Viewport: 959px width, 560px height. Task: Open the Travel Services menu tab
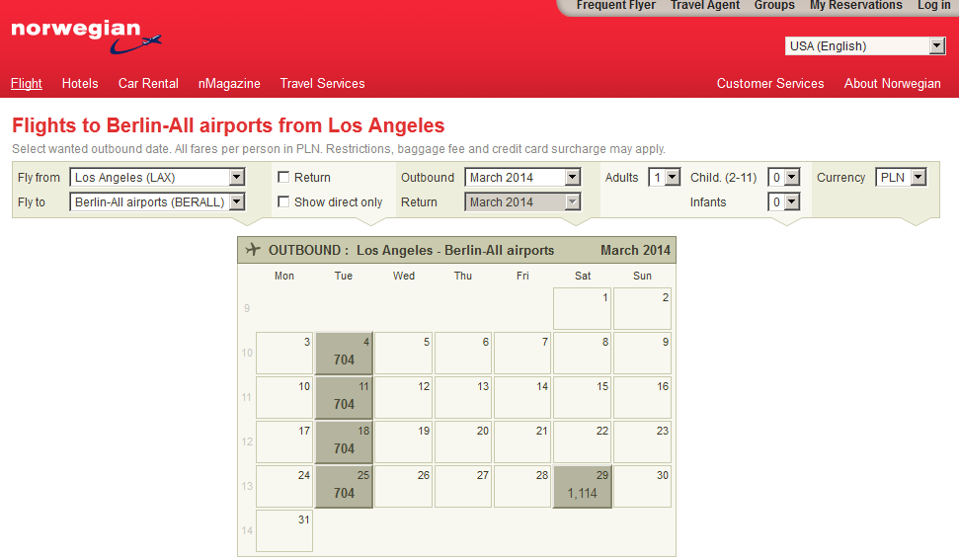(322, 83)
